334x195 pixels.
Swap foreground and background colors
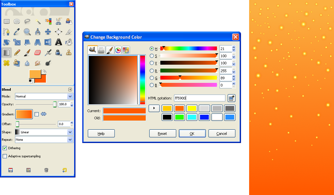(45, 71)
